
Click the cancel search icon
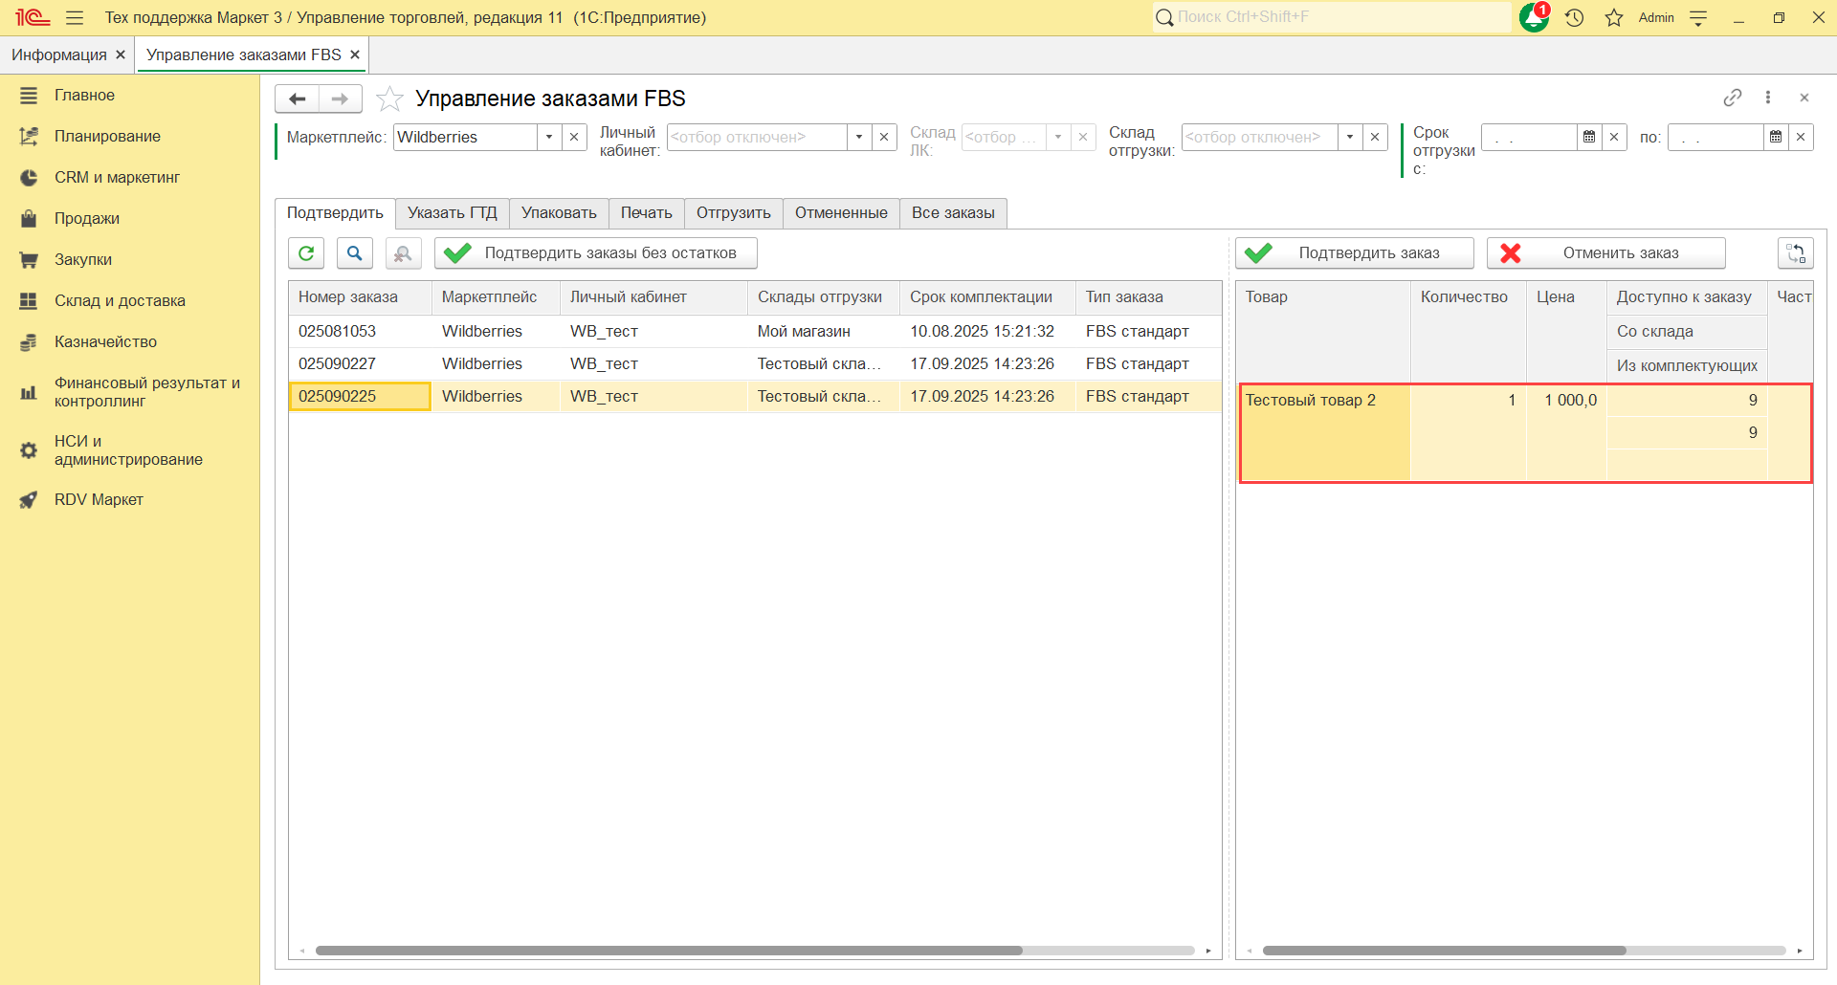click(403, 253)
